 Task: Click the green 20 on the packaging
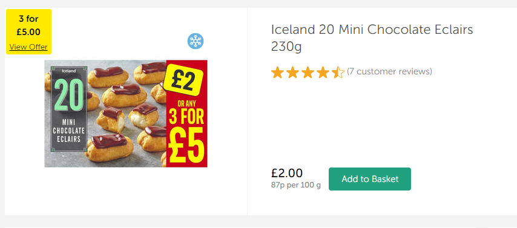pos(69,95)
